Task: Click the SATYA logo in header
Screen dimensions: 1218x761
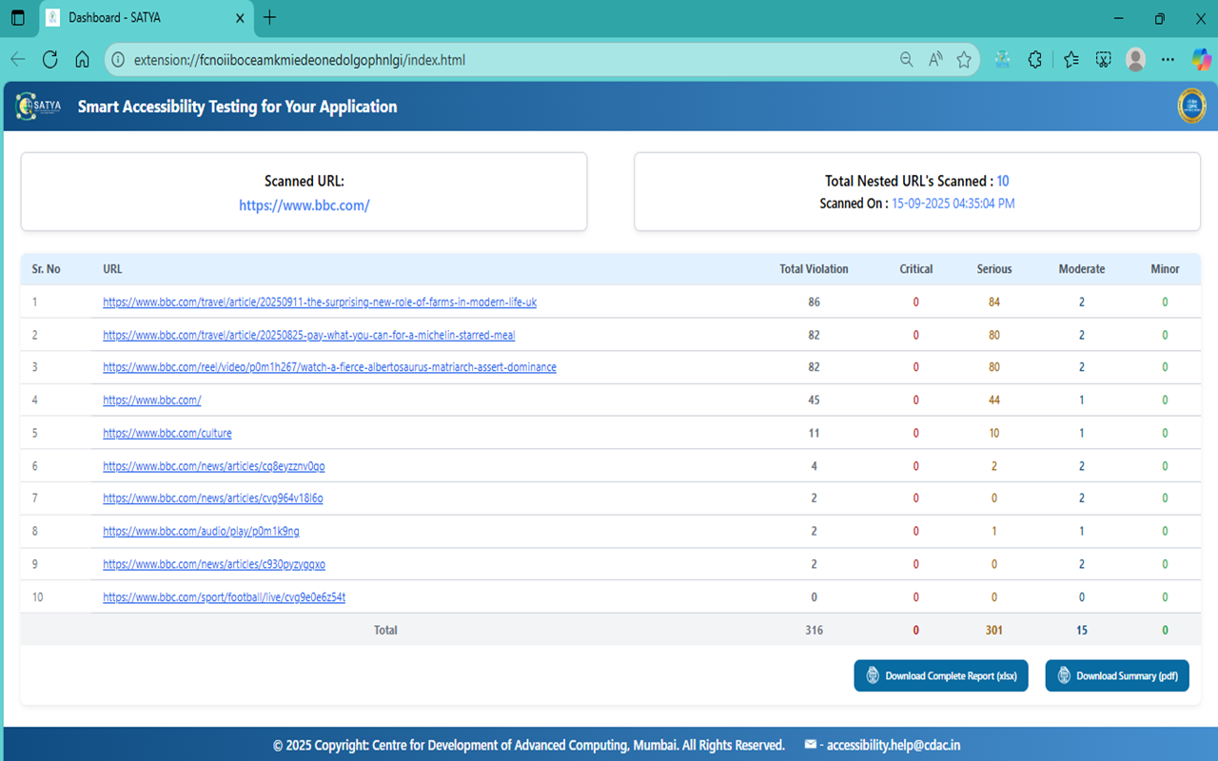Action: click(x=39, y=107)
